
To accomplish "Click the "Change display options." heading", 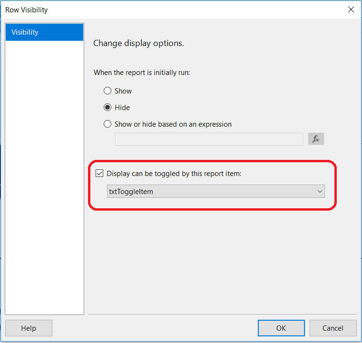I will pyautogui.click(x=138, y=43).
